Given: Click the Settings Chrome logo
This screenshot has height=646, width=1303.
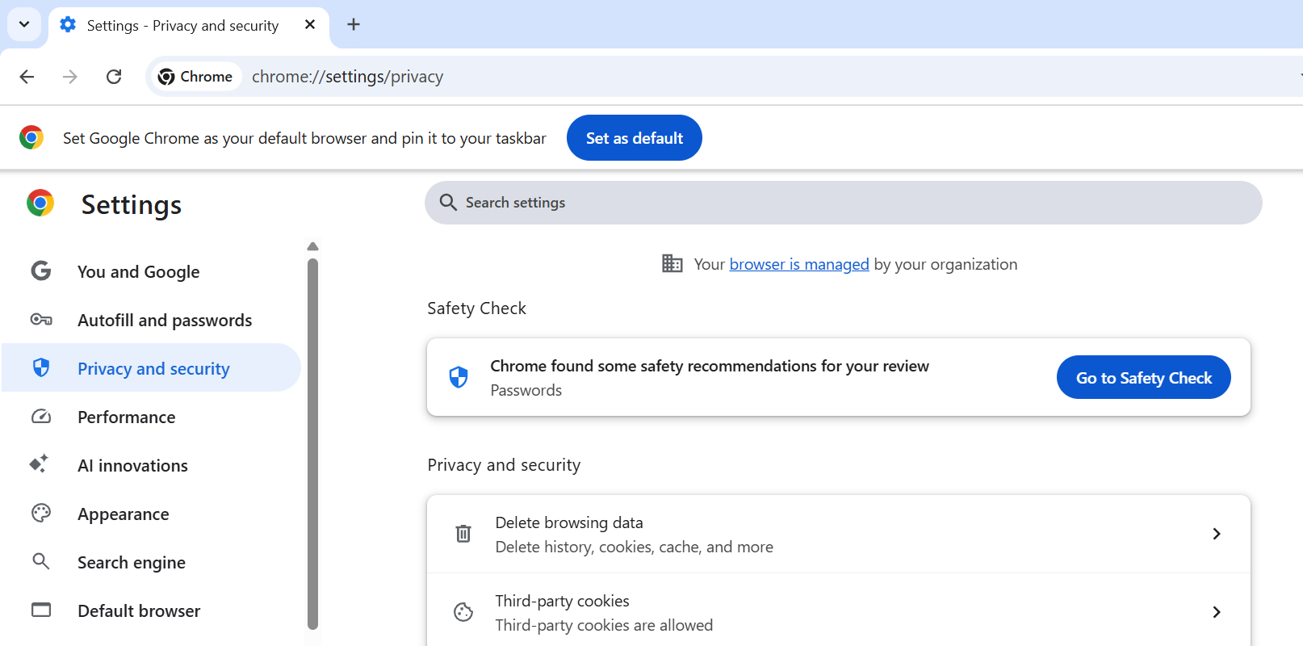Looking at the screenshot, I should [x=40, y=203].
